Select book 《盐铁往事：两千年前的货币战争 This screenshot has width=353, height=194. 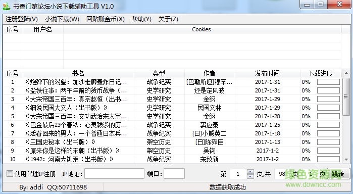pyautogui.click(x=76, y=90)
